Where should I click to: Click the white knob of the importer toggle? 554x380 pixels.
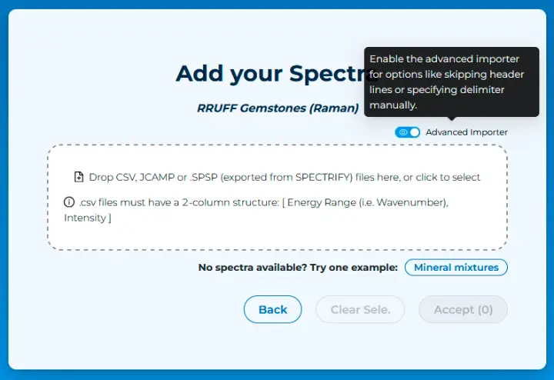coord(415,132)
